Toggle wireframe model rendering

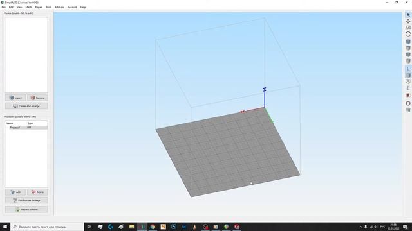407,81
